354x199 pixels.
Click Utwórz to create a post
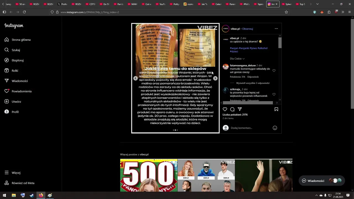coord(13,102)
